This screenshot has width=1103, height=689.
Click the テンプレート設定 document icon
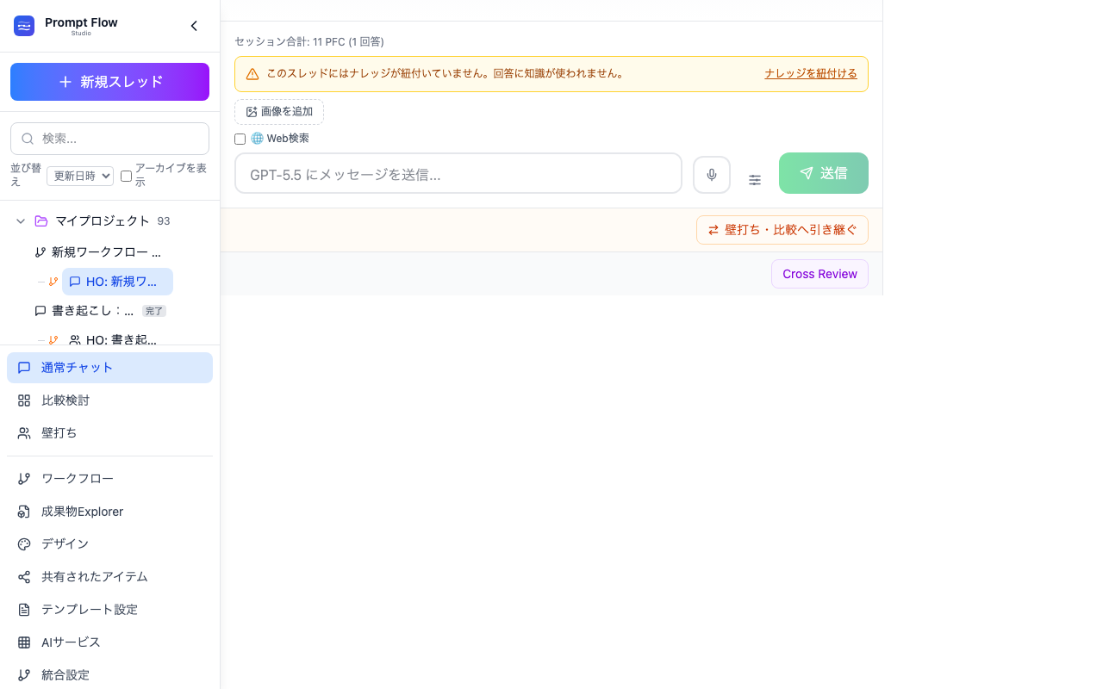24,610
